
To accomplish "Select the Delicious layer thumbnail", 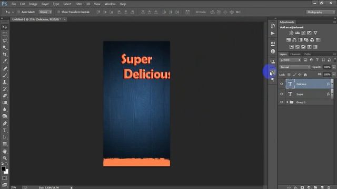I will (x=290, y=84).
